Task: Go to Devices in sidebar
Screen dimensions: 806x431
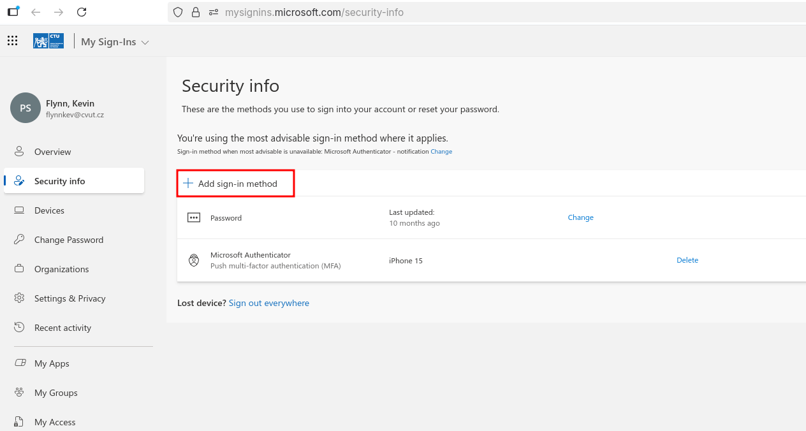Action: tap(49, 210)
